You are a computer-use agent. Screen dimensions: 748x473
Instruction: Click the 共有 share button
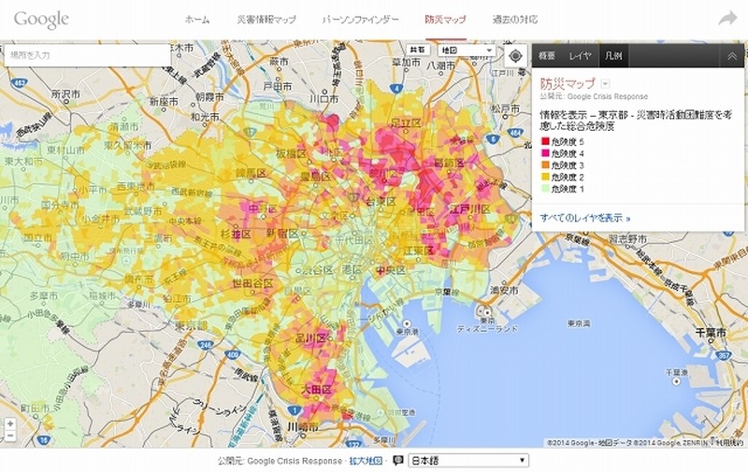pyautogui.click(x=419, y=50)
